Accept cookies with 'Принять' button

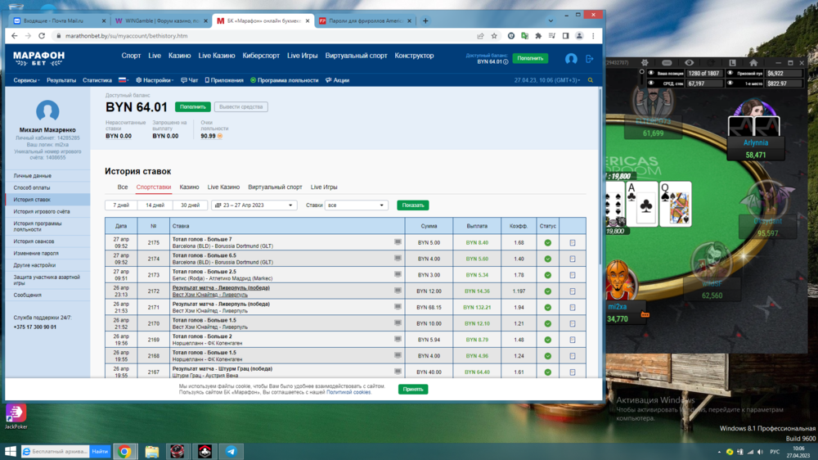point(413,389)
